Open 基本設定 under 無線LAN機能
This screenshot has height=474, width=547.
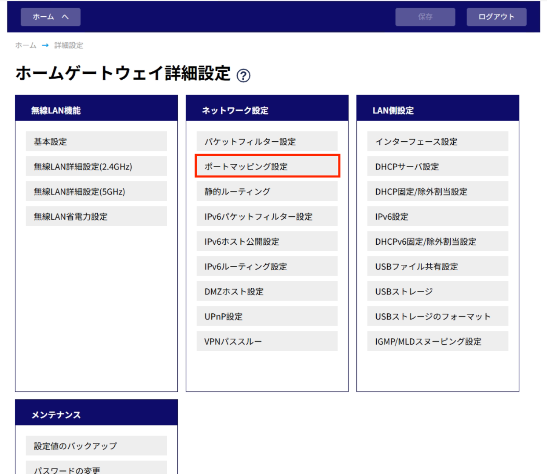[96, 141]
